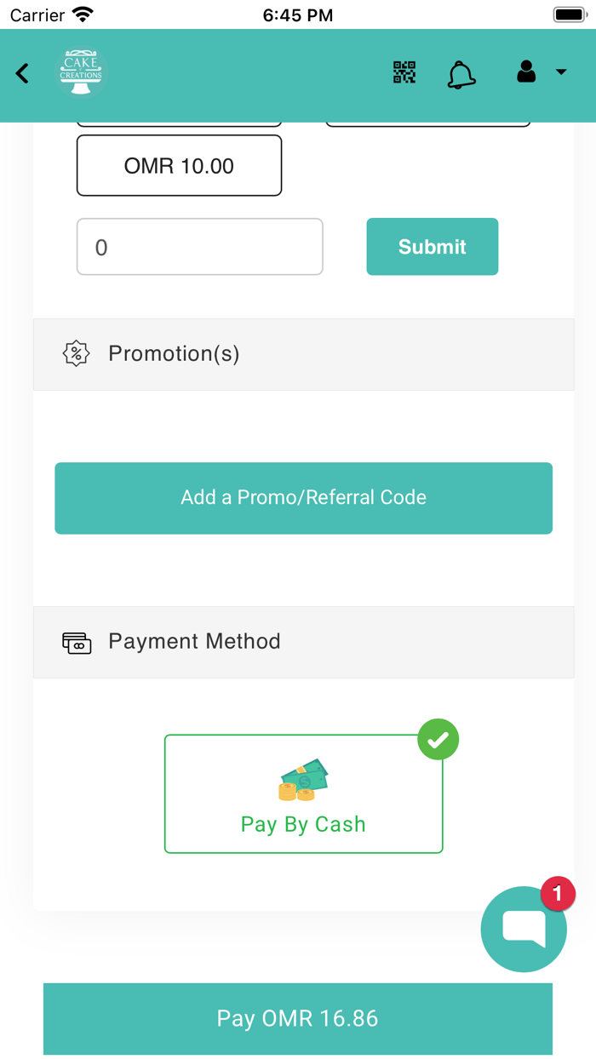
Task: Tap the red chat notification badge
Action: pos(558,894)
